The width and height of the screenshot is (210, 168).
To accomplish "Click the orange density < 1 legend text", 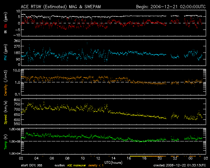I will click(95, 165).
